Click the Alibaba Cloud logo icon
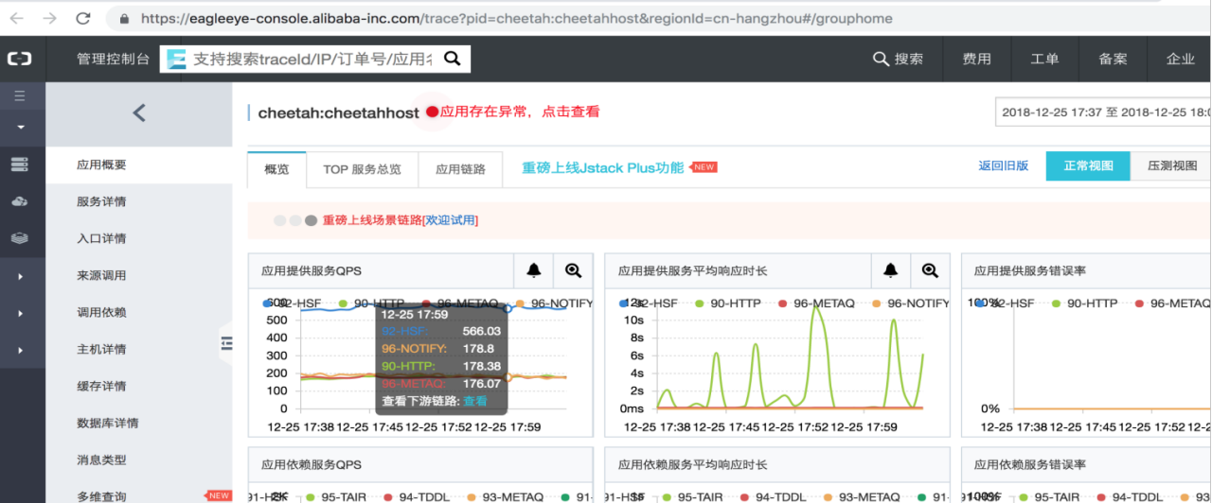This screenshot has height=503, width=1212. click(x=20, y=59)
